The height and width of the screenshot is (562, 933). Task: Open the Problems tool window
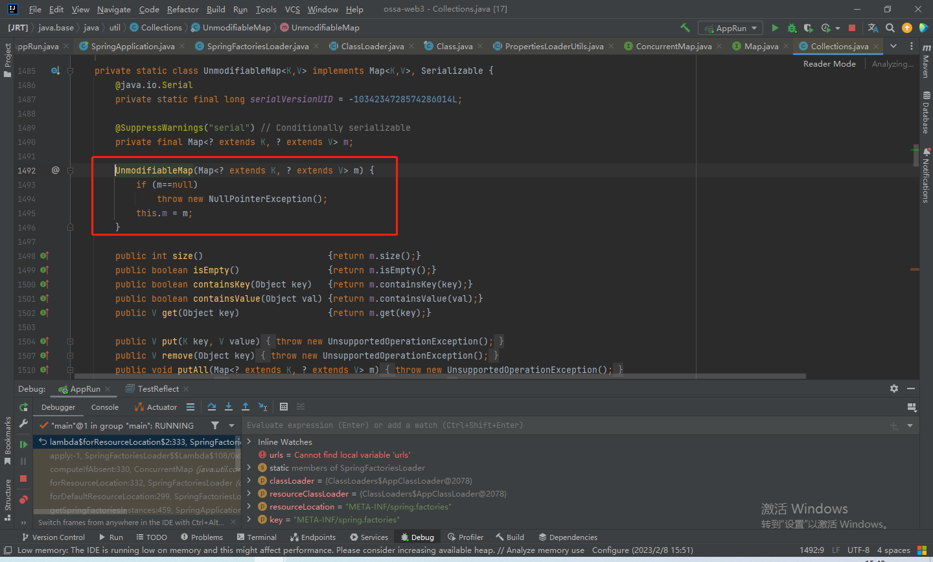202,537
